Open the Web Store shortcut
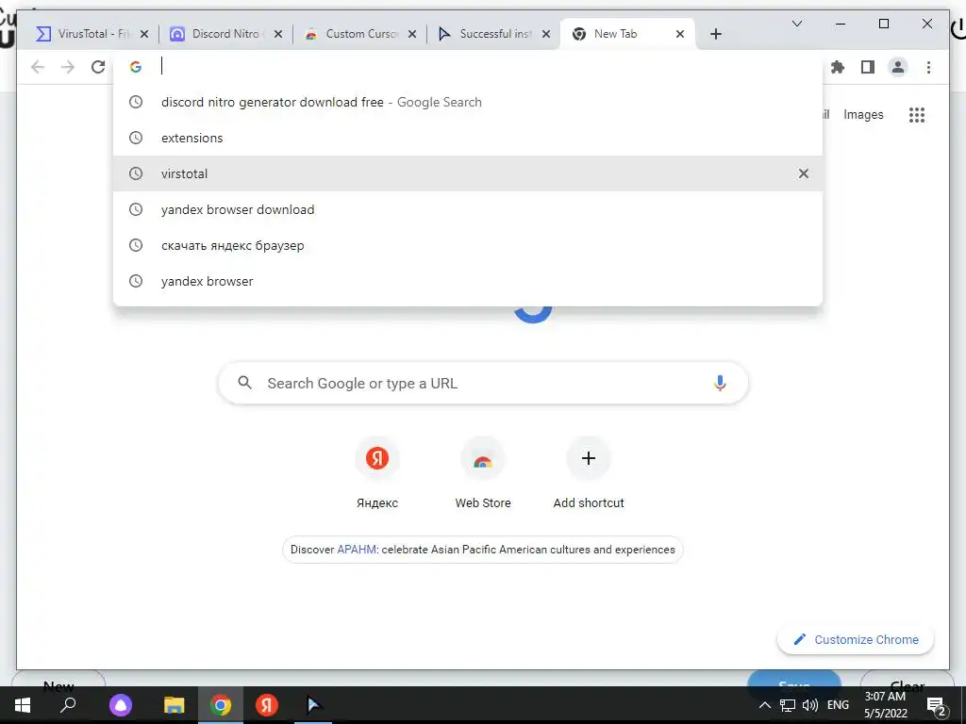This screenshot has height=724, width=966. [483, 473]
